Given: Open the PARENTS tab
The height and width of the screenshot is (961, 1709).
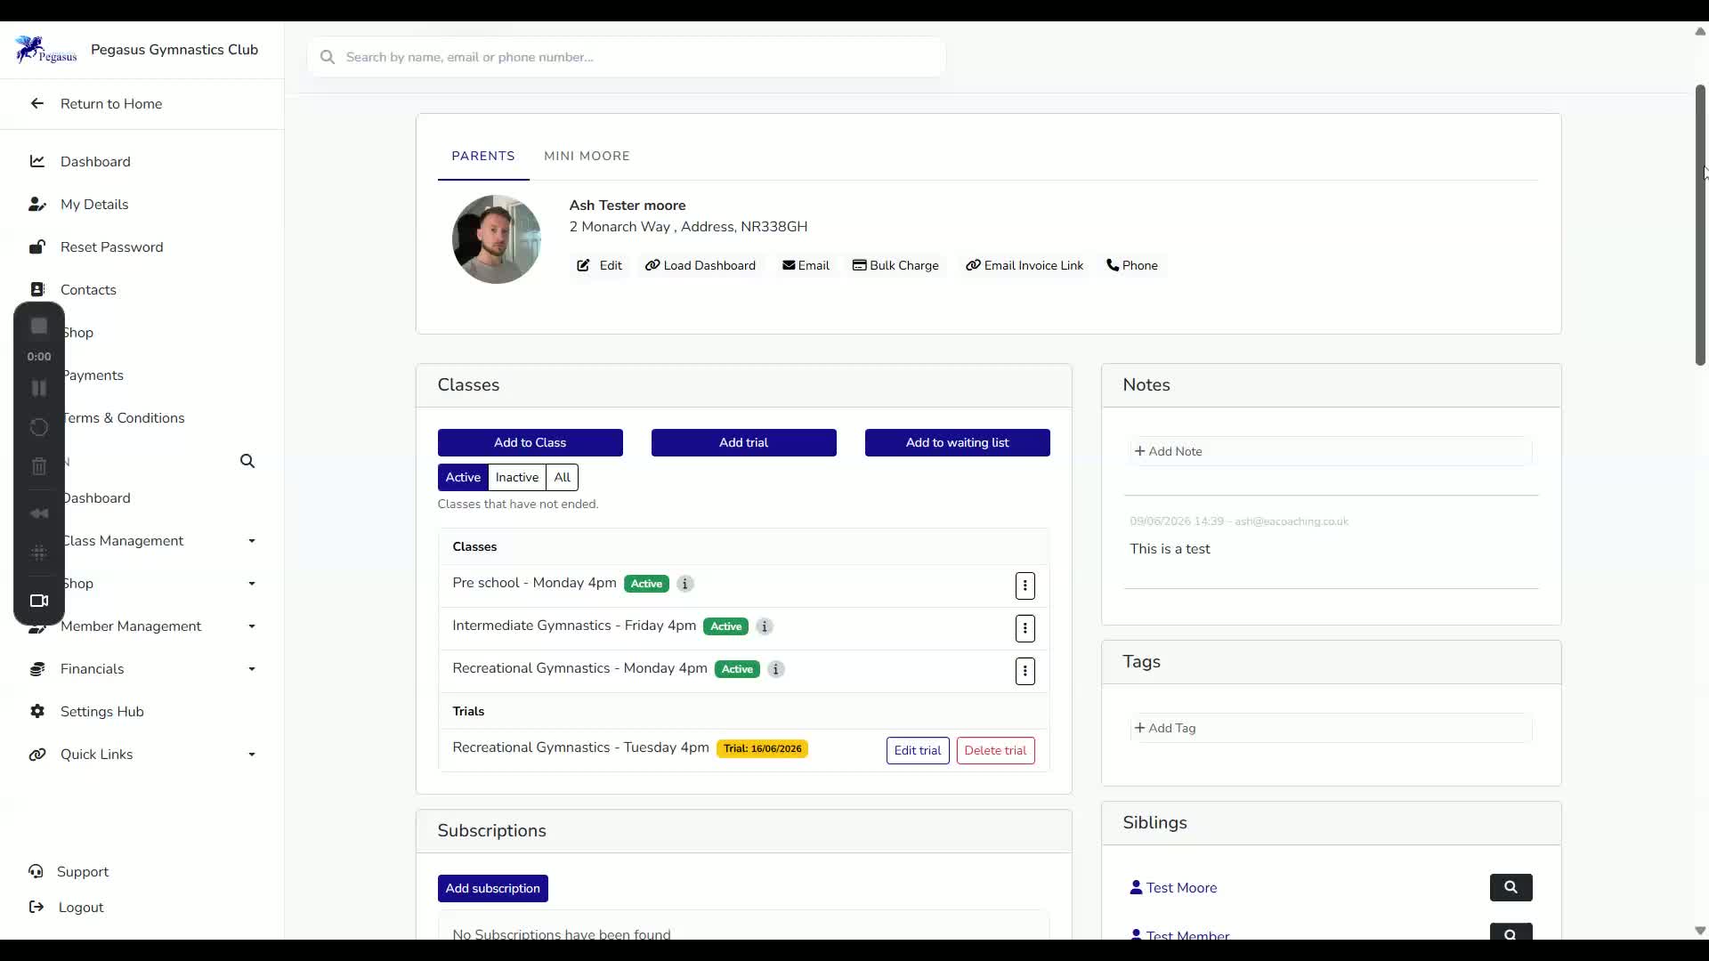Looking at the screenshot, I should pos(483,156).
